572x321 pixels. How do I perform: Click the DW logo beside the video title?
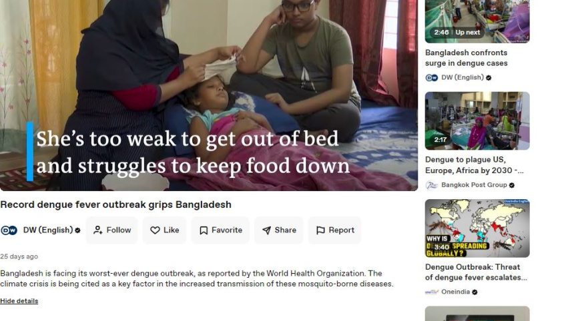9,230
